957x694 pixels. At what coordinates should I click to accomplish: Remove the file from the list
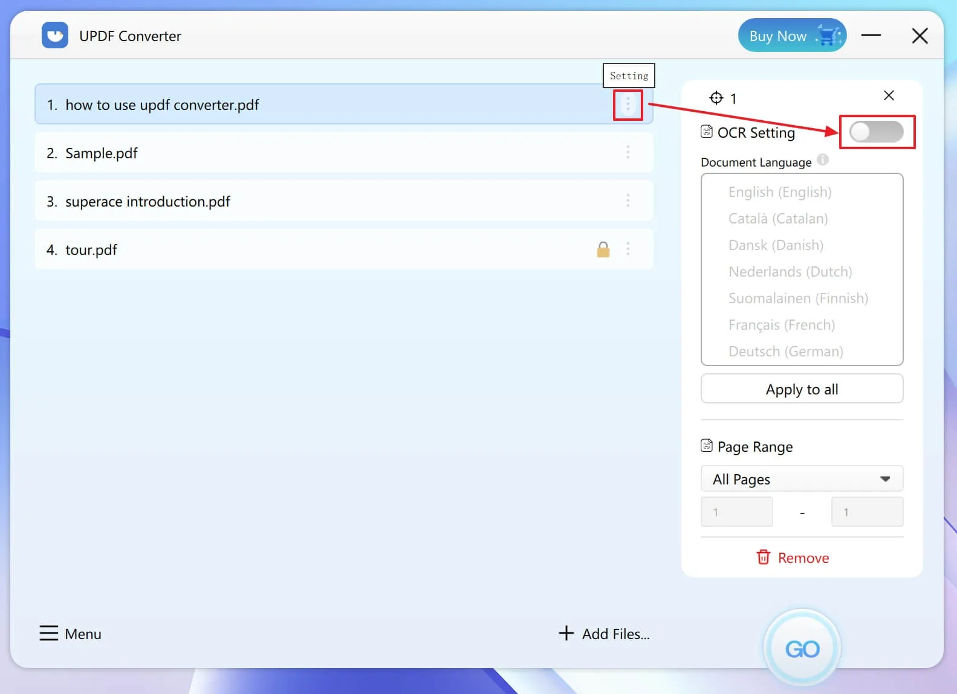[793, 557]
